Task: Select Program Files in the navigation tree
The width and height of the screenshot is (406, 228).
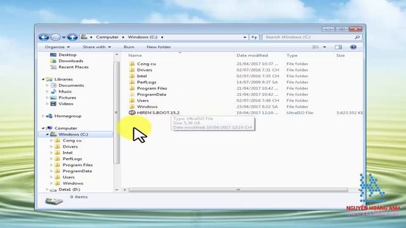Action: (x=77, y=165)
